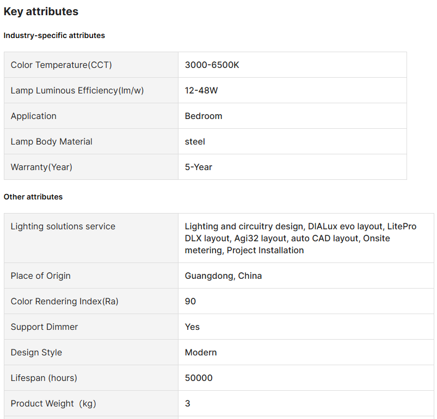Click the 3000-6500K value
This screenshot has height=419, width=437.
(212, 65)
